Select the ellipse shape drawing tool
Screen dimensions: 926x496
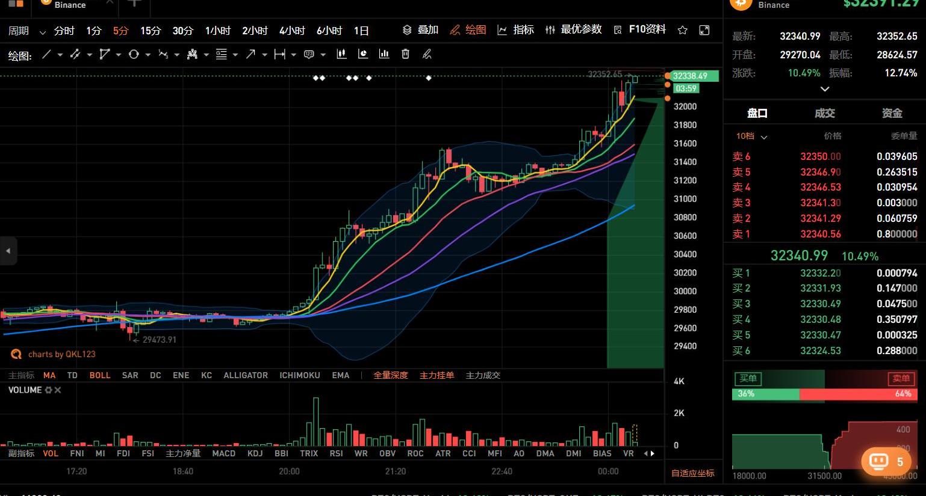[x=134, y=55]
